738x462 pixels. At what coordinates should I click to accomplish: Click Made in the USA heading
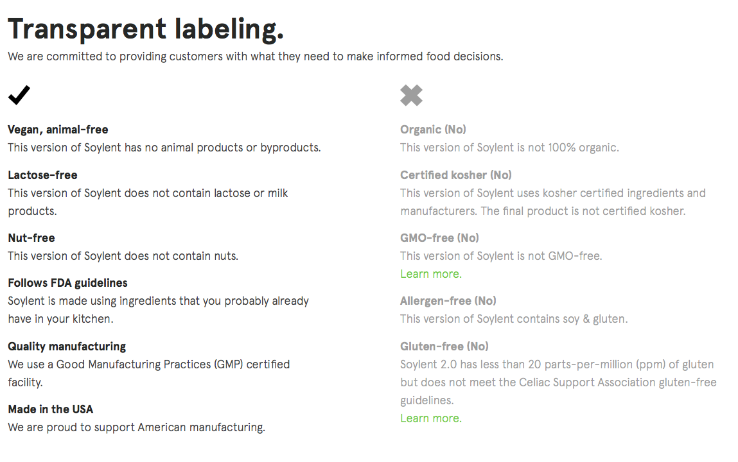50,409
